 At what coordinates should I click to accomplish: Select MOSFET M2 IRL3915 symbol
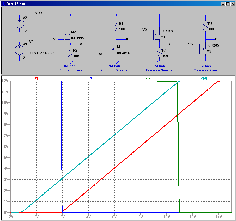[67, 35]
